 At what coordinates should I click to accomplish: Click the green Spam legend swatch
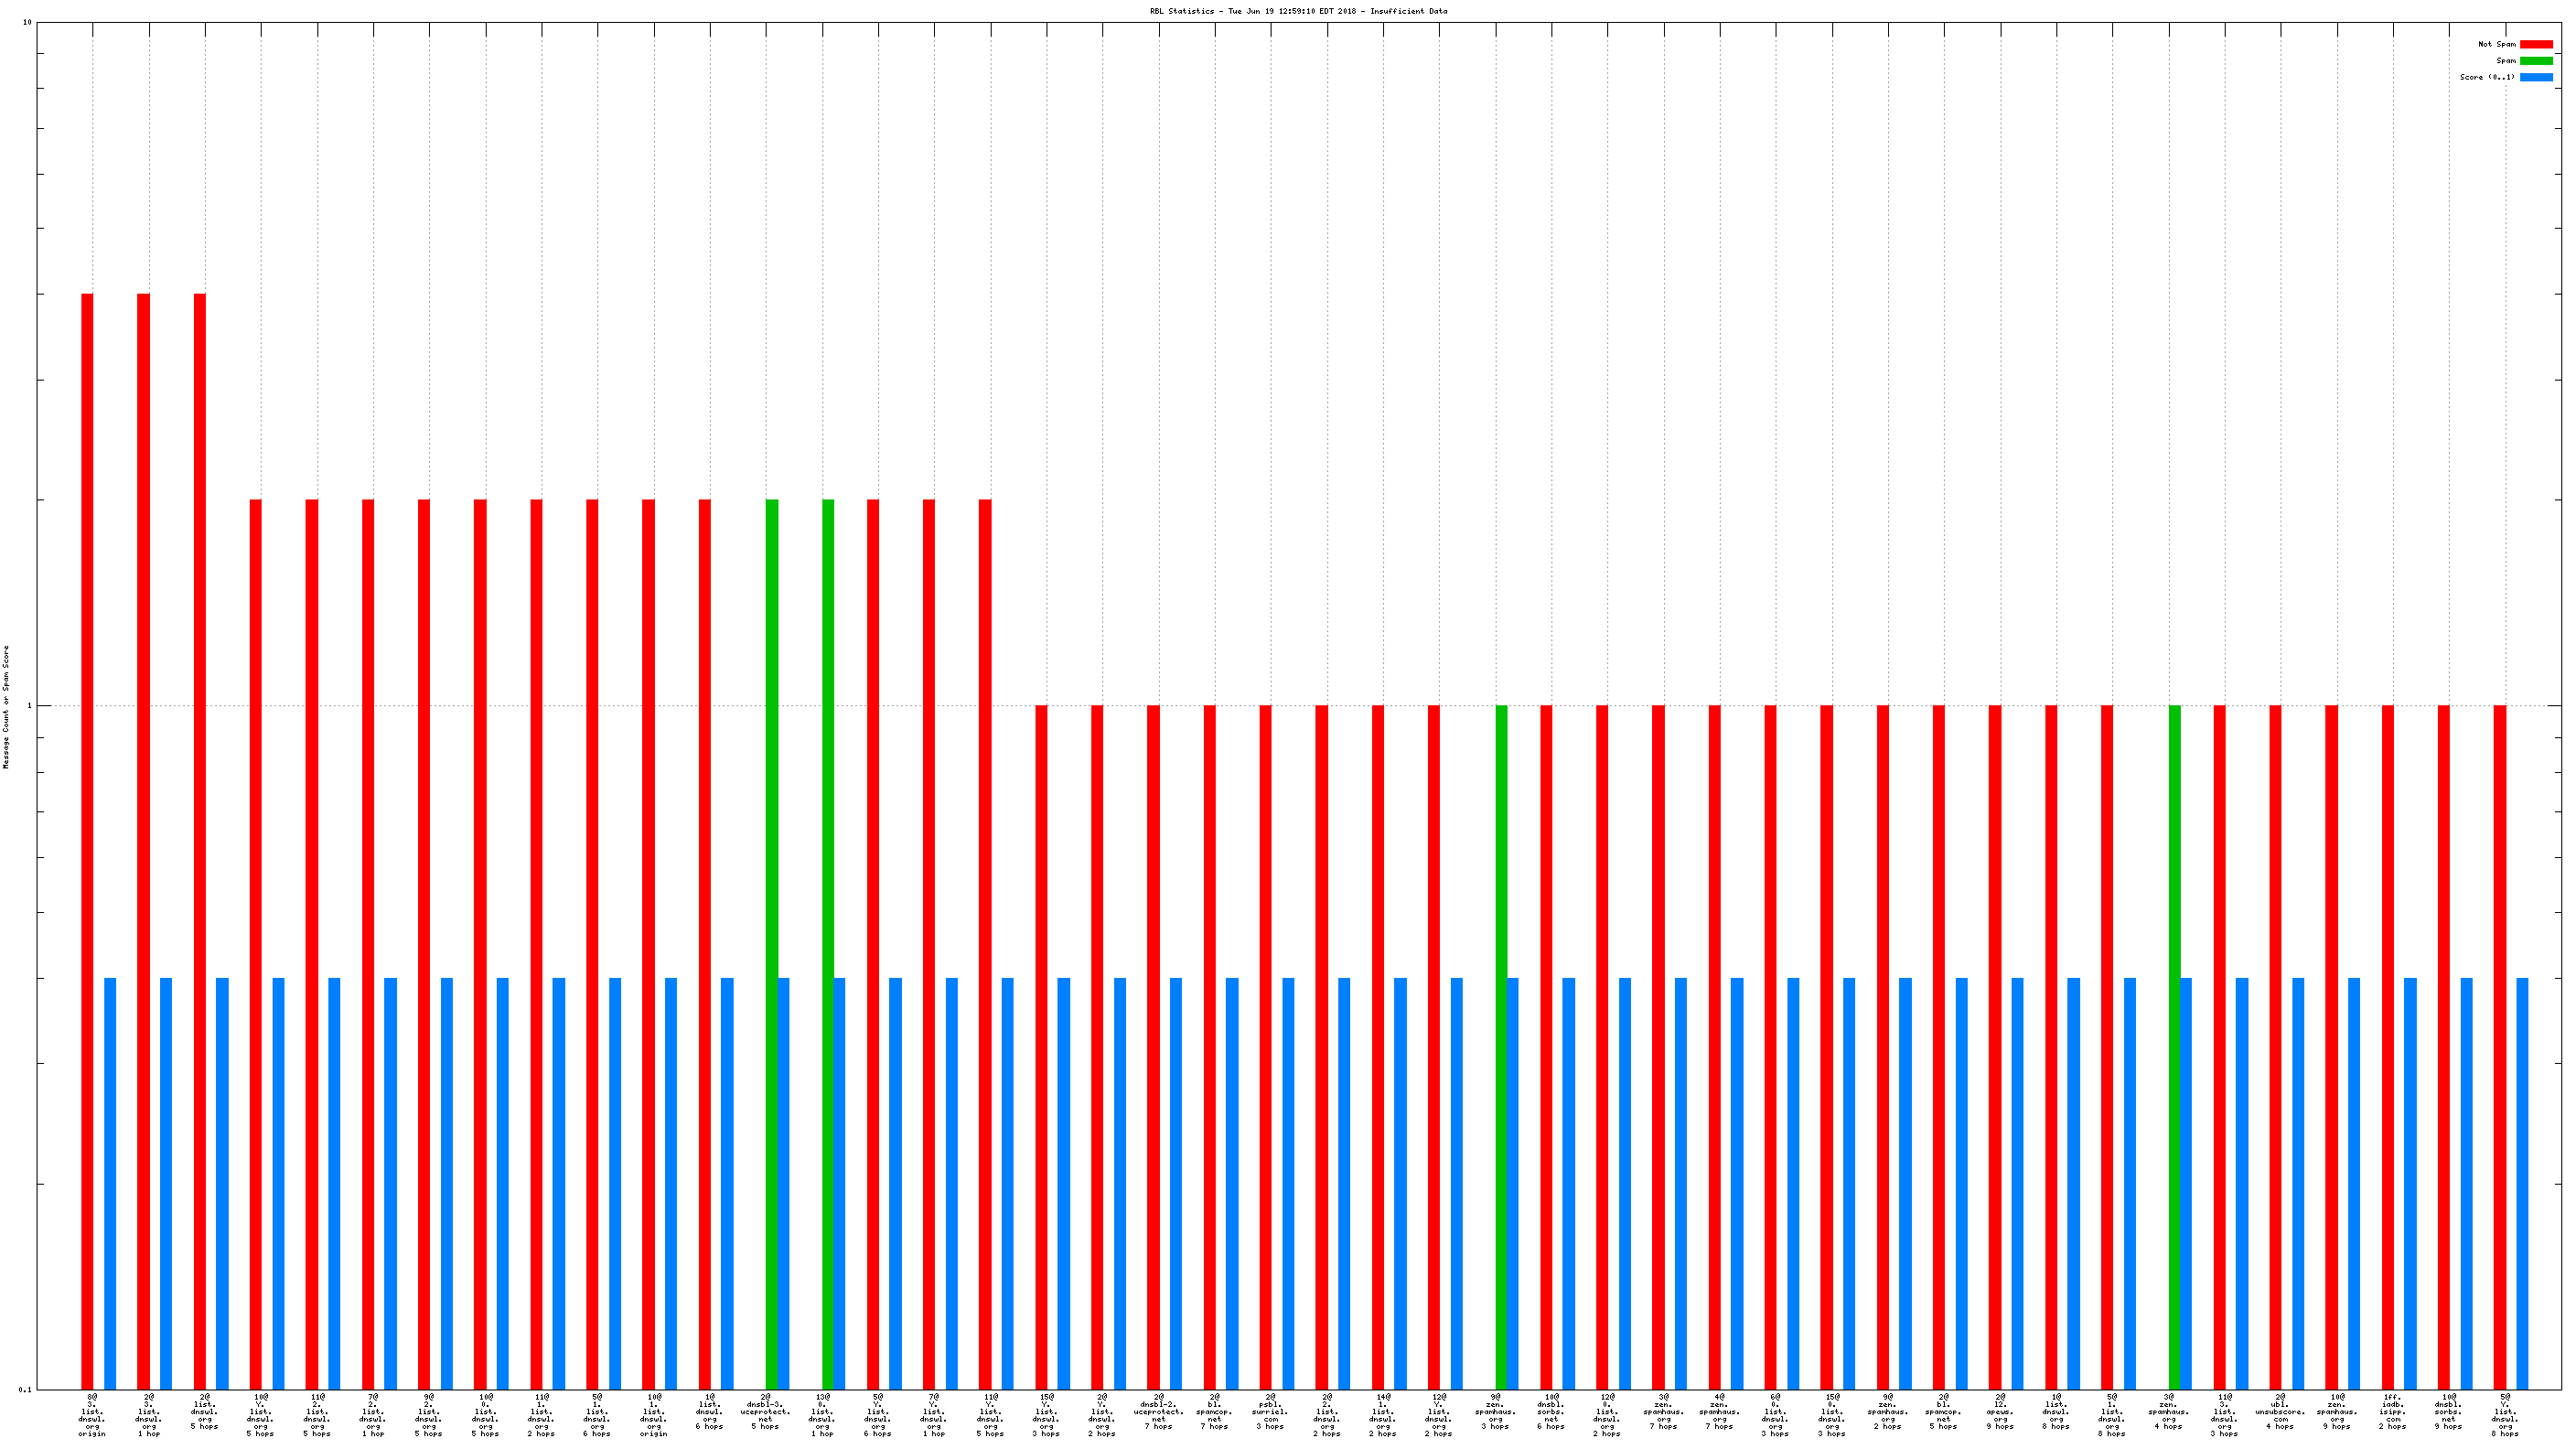(2535, 61)
